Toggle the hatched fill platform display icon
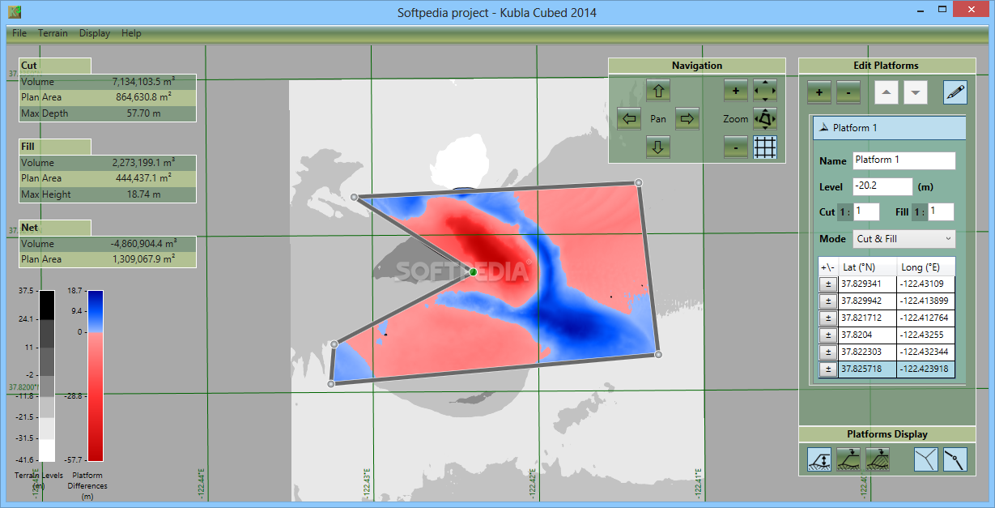Image resolution: width=995 pixels, height=508 pixels. pyautogui.click(x=878, y=459)
